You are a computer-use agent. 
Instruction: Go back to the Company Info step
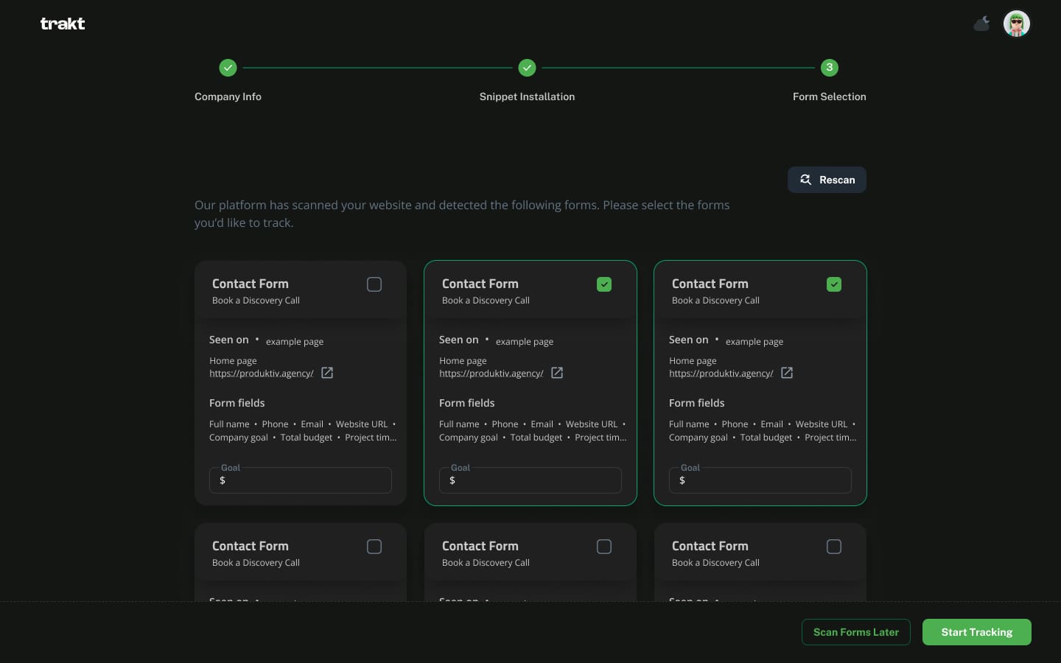(228, 68)
